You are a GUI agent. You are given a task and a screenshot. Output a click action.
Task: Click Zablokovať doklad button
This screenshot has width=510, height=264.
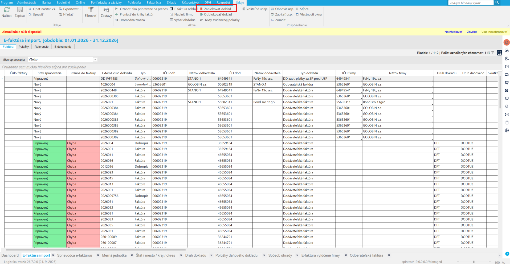tap(216, 9)
